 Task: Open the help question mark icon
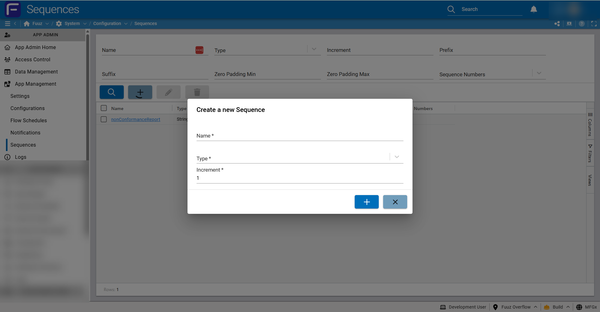tap(582, 24)
